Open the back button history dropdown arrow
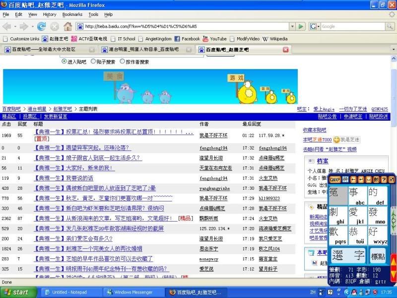397x298 pixels. tap(15, 26)
